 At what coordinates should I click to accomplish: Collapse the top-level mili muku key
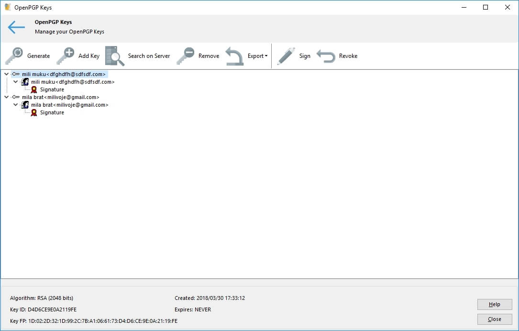(x=6, y=74)
